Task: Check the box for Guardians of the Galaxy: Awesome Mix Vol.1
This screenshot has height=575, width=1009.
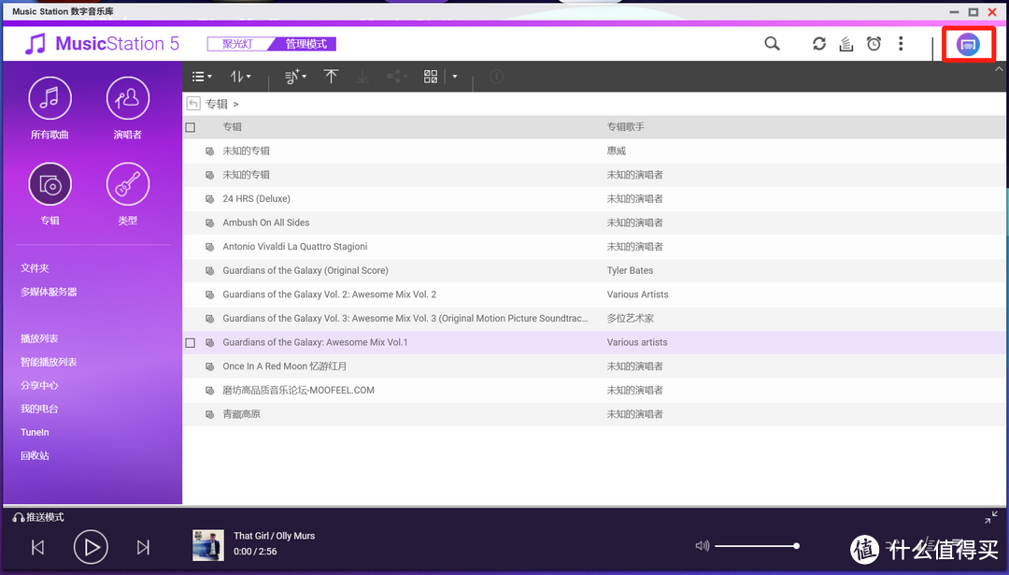Action: [191, 343]
